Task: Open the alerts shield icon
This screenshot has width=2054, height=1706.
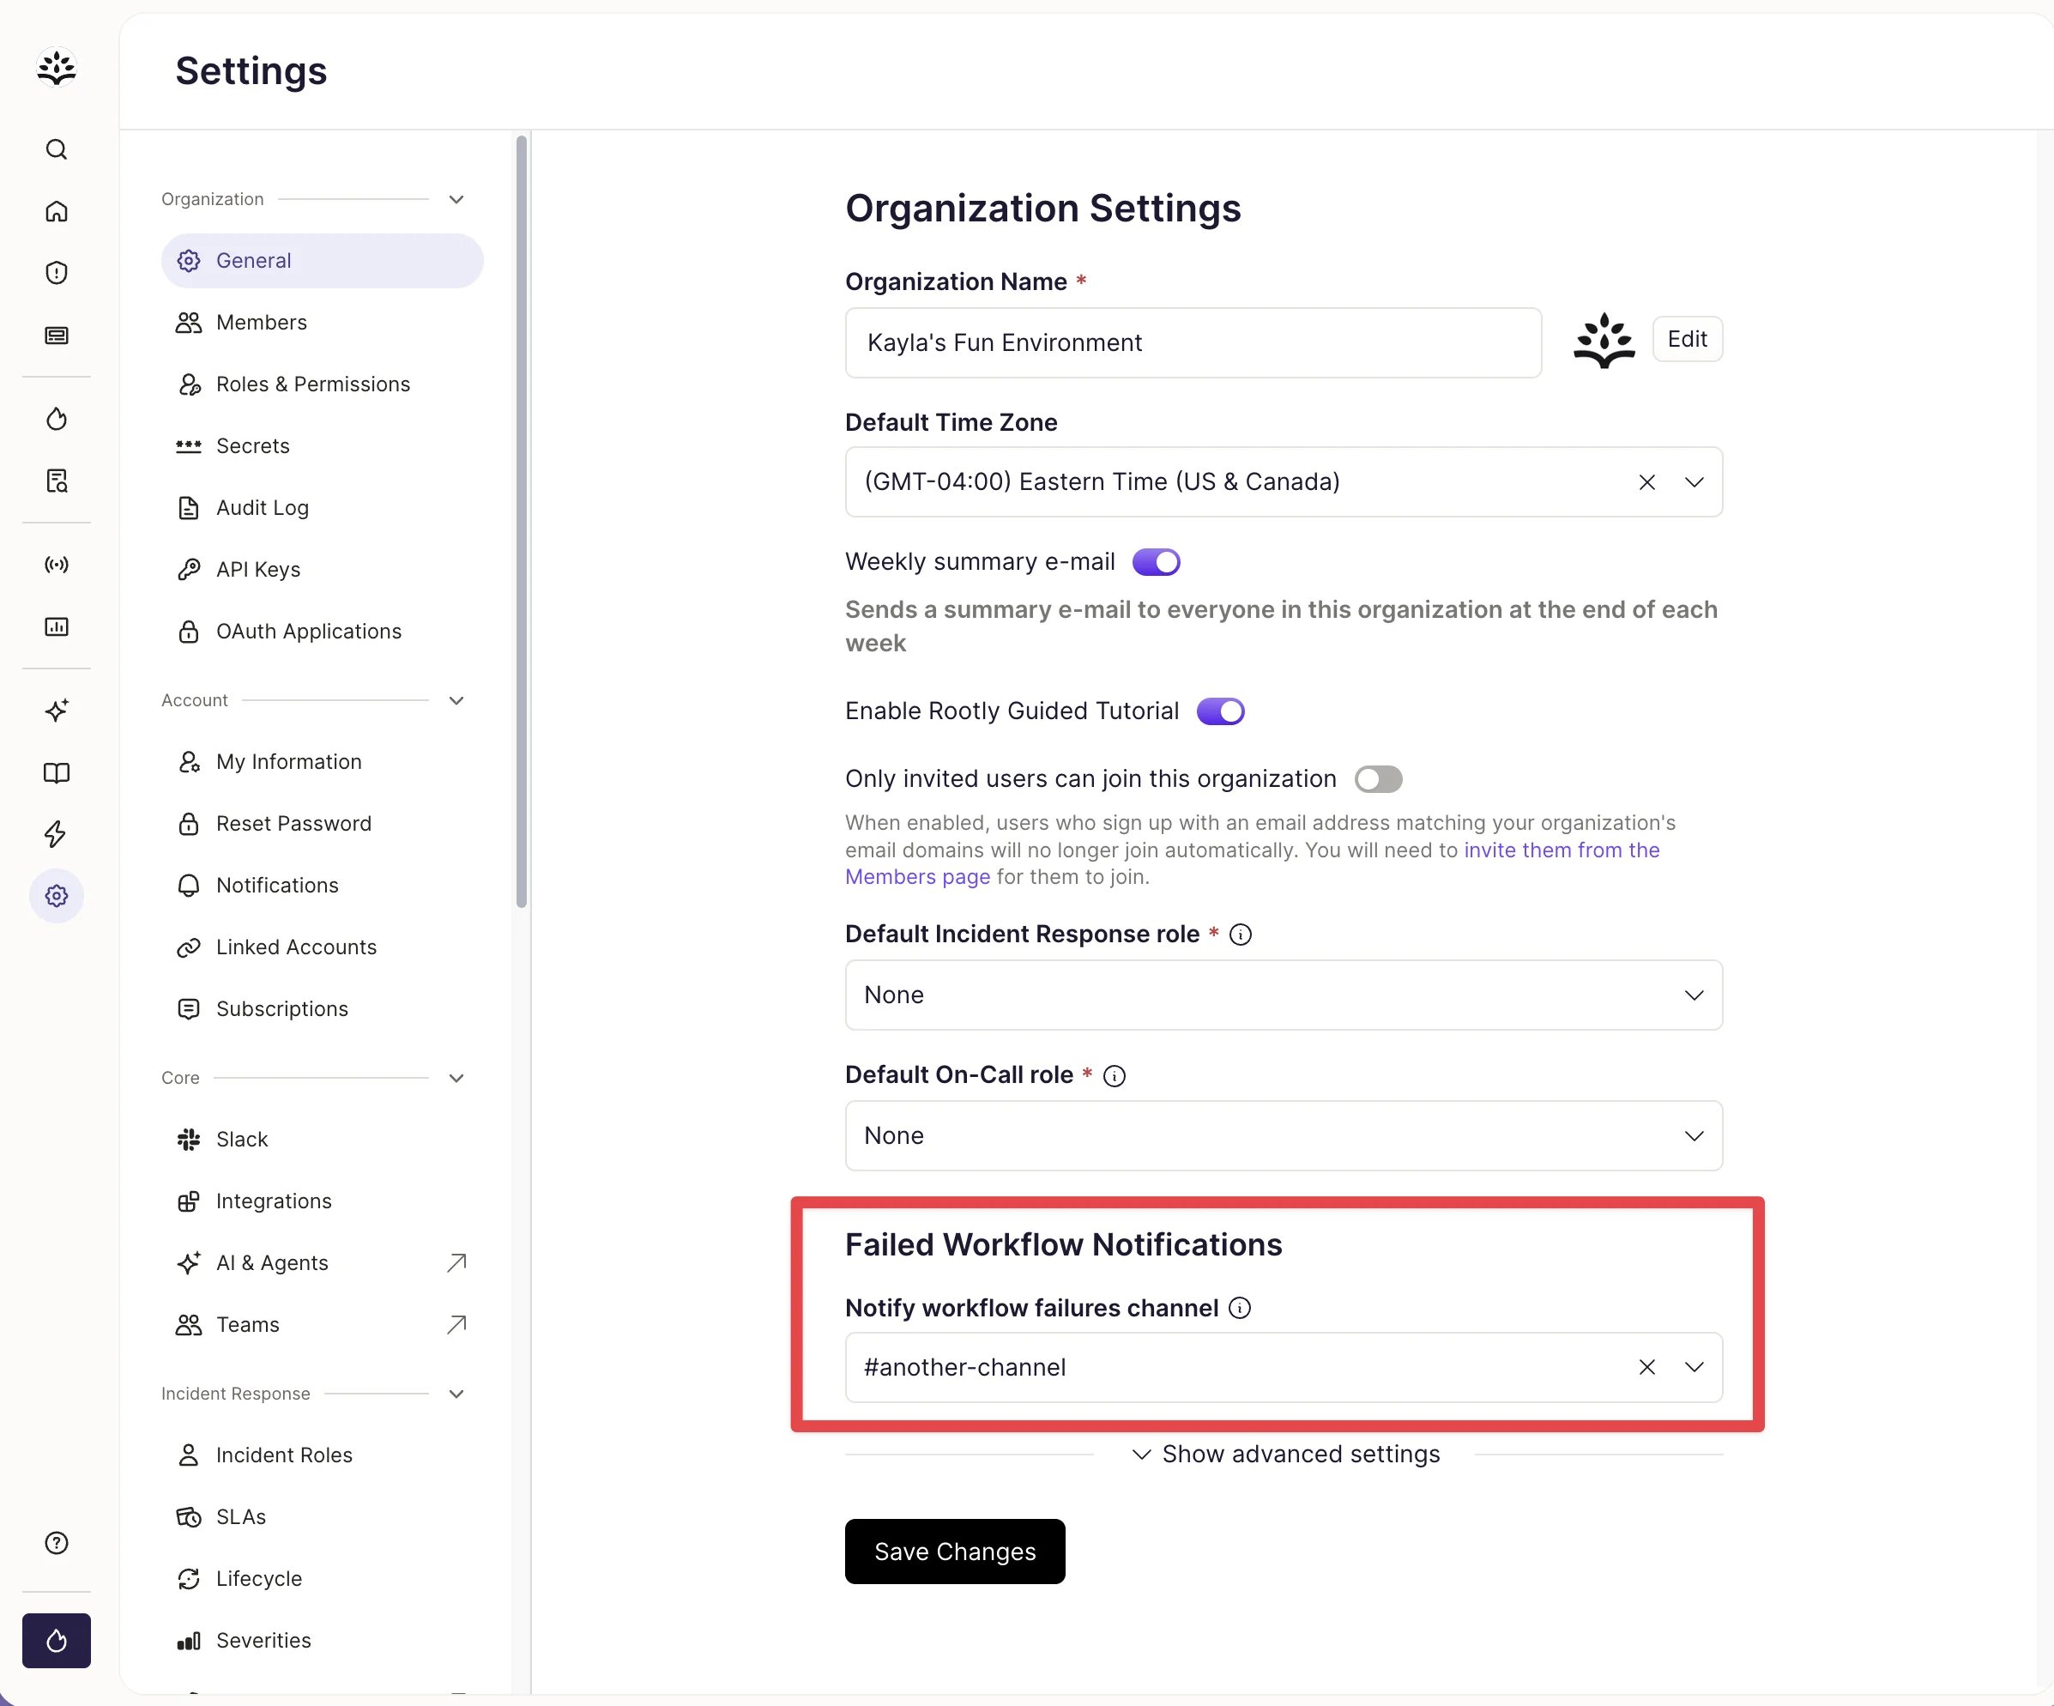Action: (x=57, y=273)
